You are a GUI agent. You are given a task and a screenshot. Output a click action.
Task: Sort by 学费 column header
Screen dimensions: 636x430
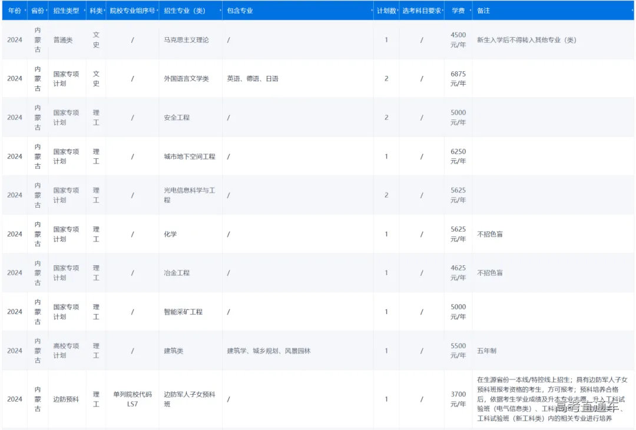(x=458, y=11)
